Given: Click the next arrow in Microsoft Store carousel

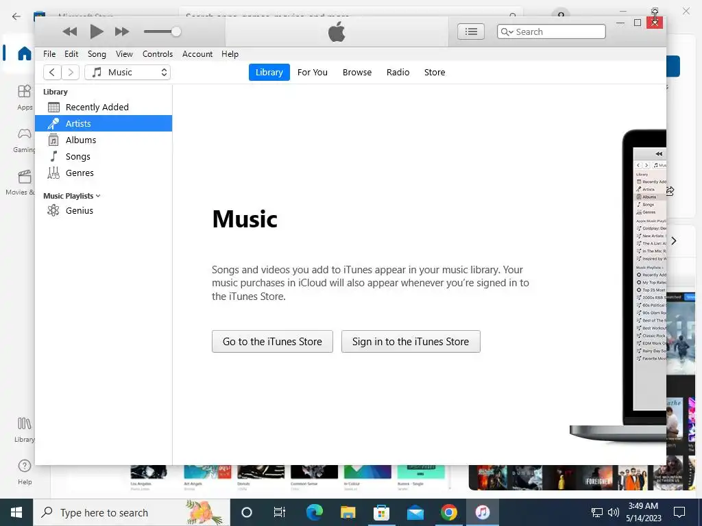Looking at the screenshot, I should [x=673, y=241].
